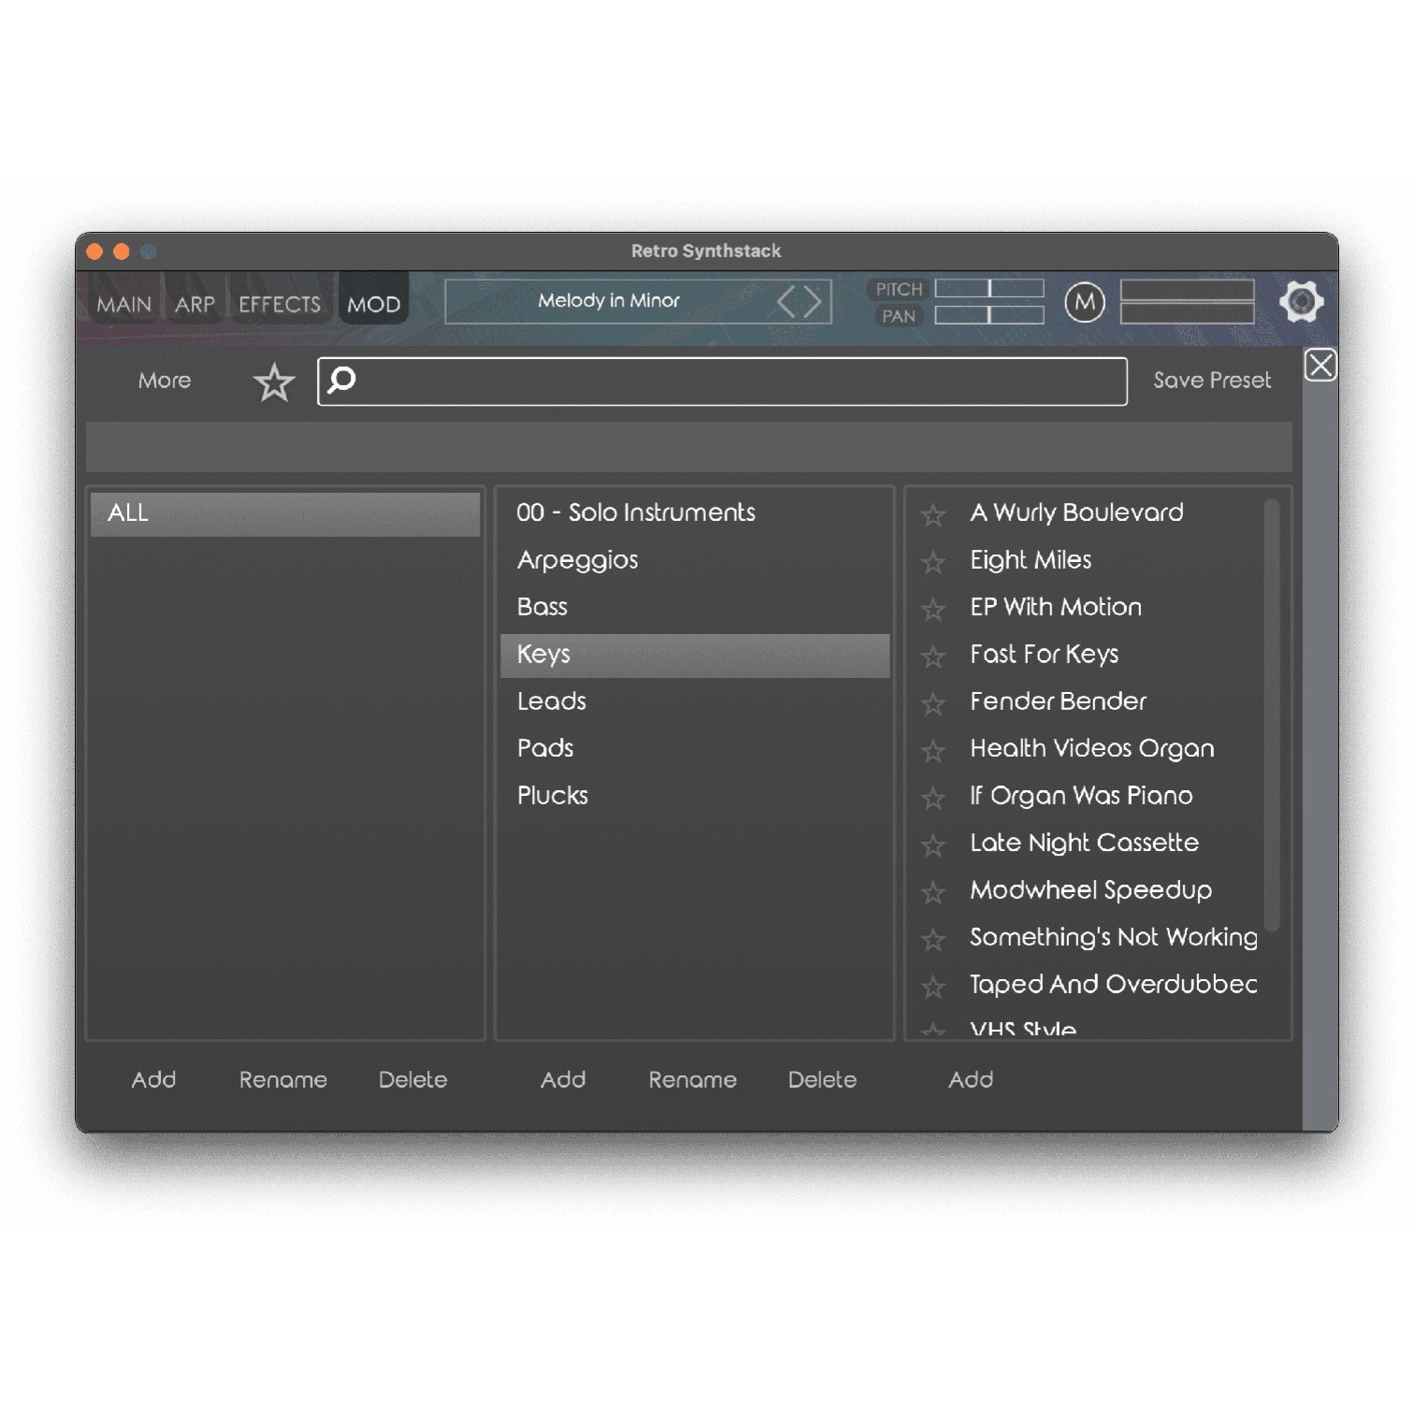
Task: Open the EFFECTS tab
Action: coord(279,304)
